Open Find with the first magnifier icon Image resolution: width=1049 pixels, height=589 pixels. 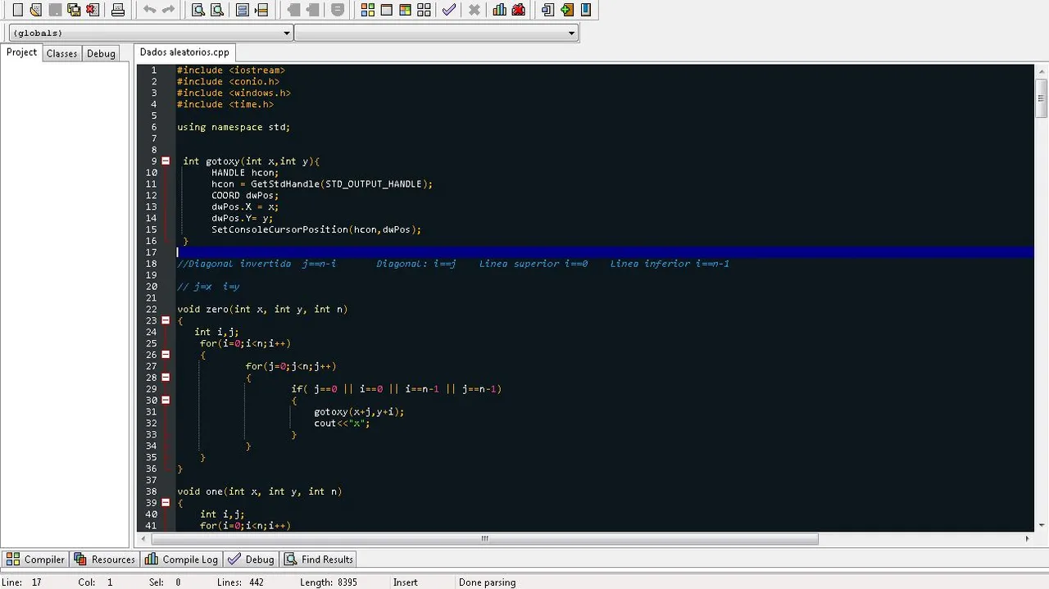[x=198, y=10]
